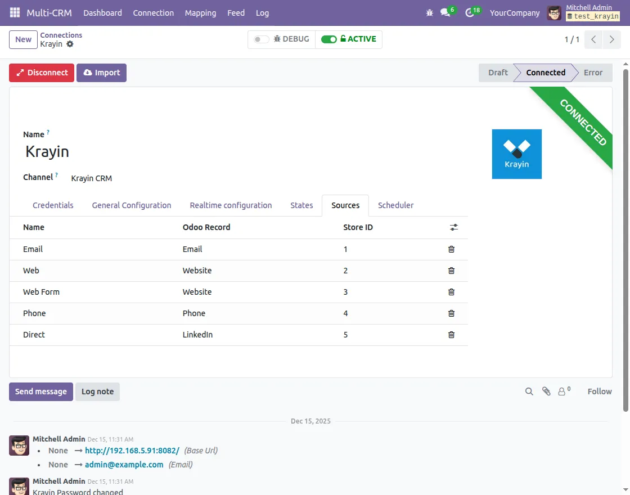
Task: Click Follow on this connection record
Action: coord(599,391)
